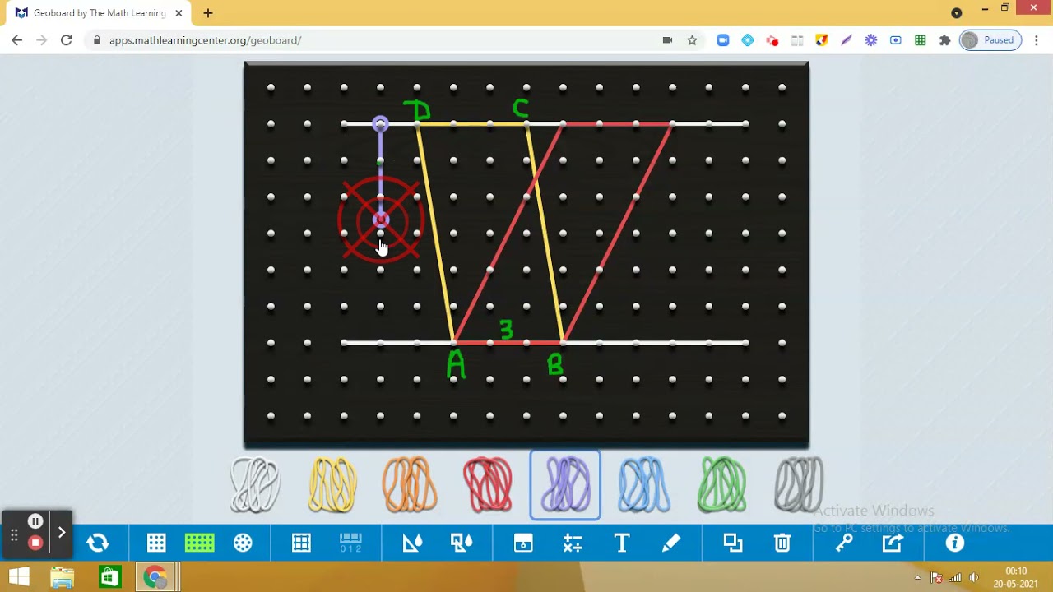This screenshot has height=592, width=1053.
Task: Click the upper purple band peg handle
Action: [380, 124]
